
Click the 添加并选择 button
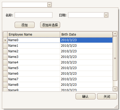tap(50, 25)
